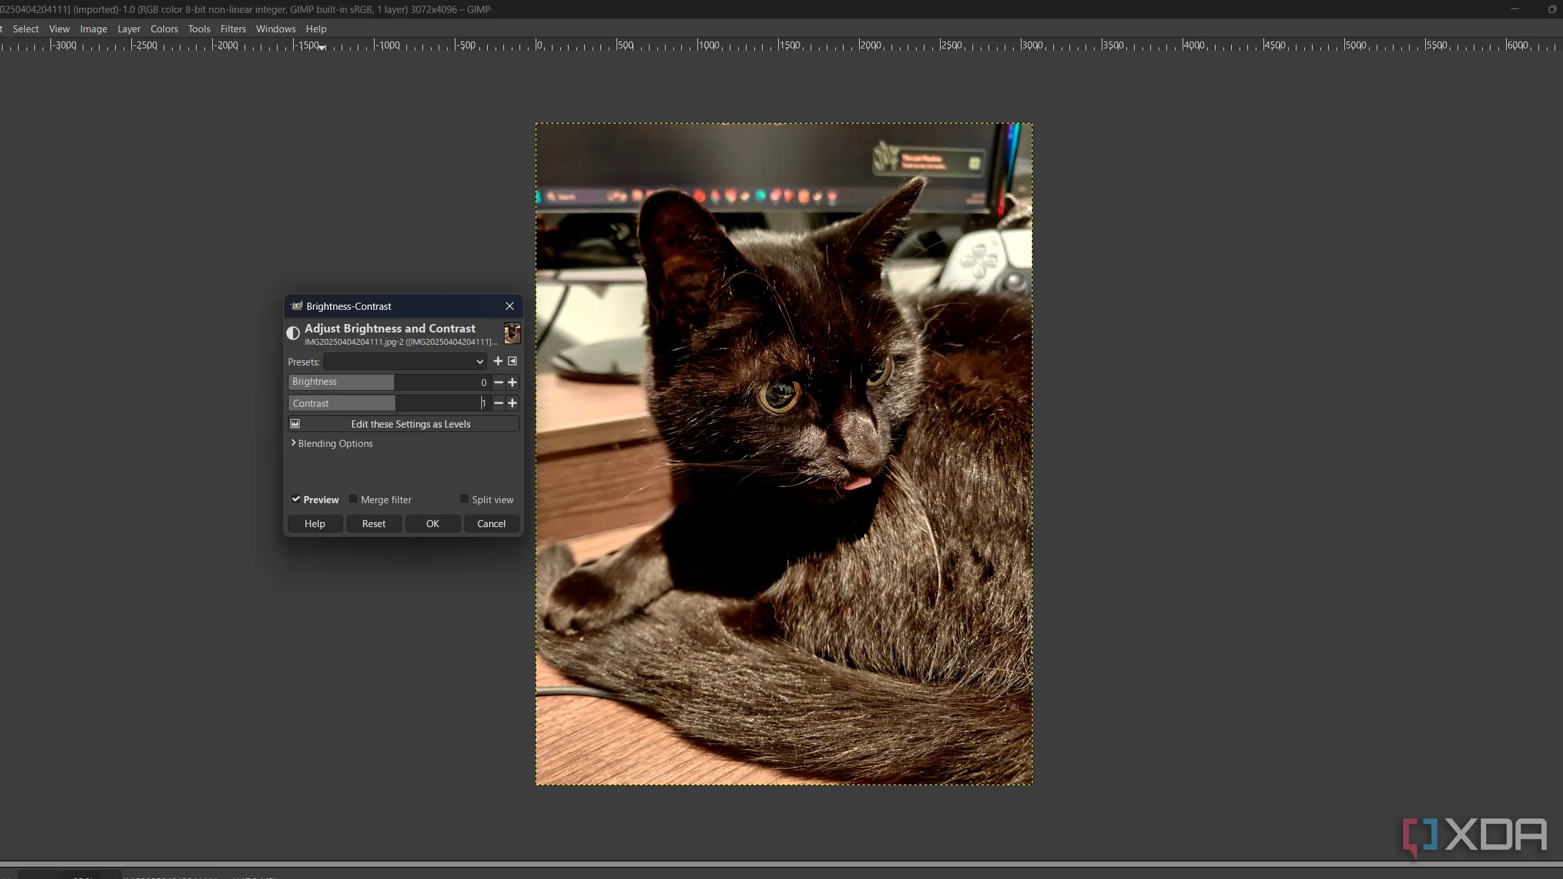The image size is (1563, 879).
Task: Increase Brightness with the plus icon
Action: [512, 382]
